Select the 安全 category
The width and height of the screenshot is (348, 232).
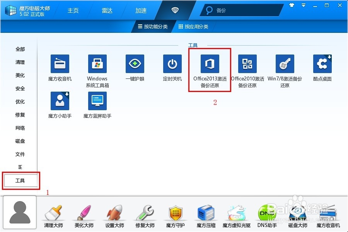pos(20,89)
